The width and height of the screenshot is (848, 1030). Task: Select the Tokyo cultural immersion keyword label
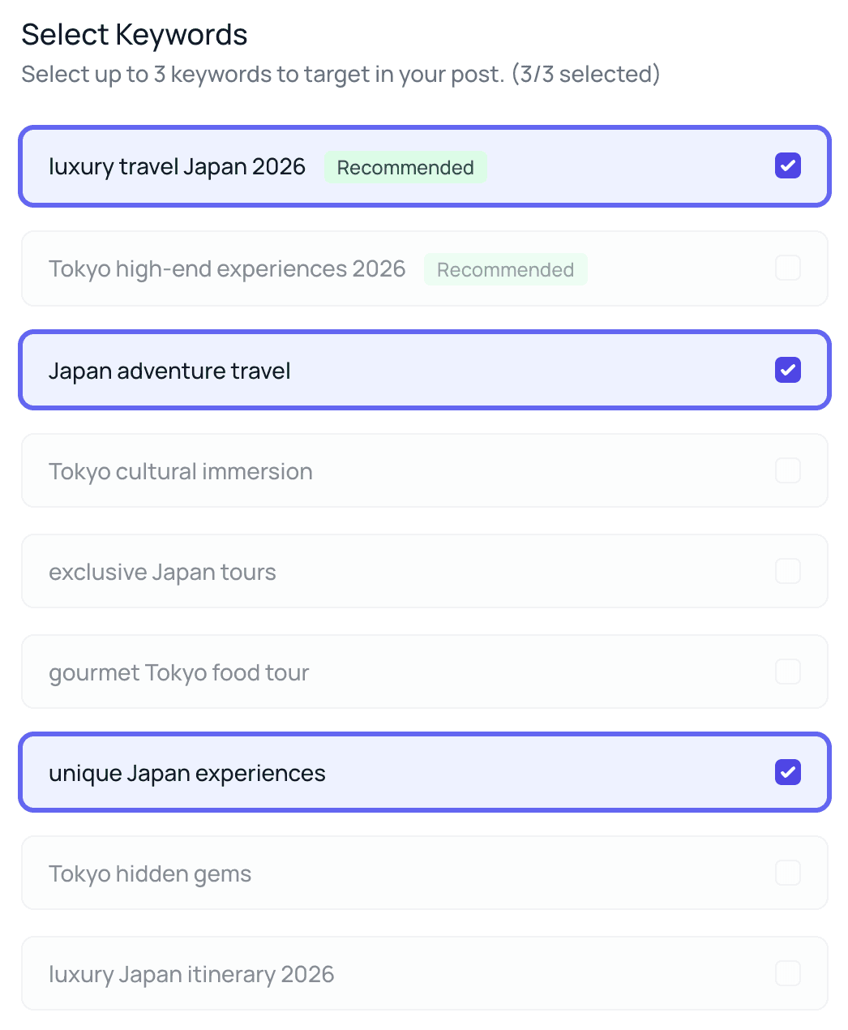(180, 471)
